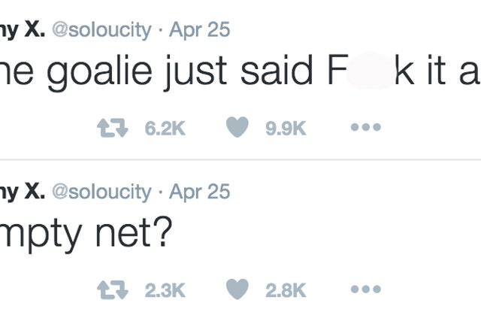481x321 pixels.
Task: Open @soloucity handle on the goalie tweet
Action: pos(102,30)
